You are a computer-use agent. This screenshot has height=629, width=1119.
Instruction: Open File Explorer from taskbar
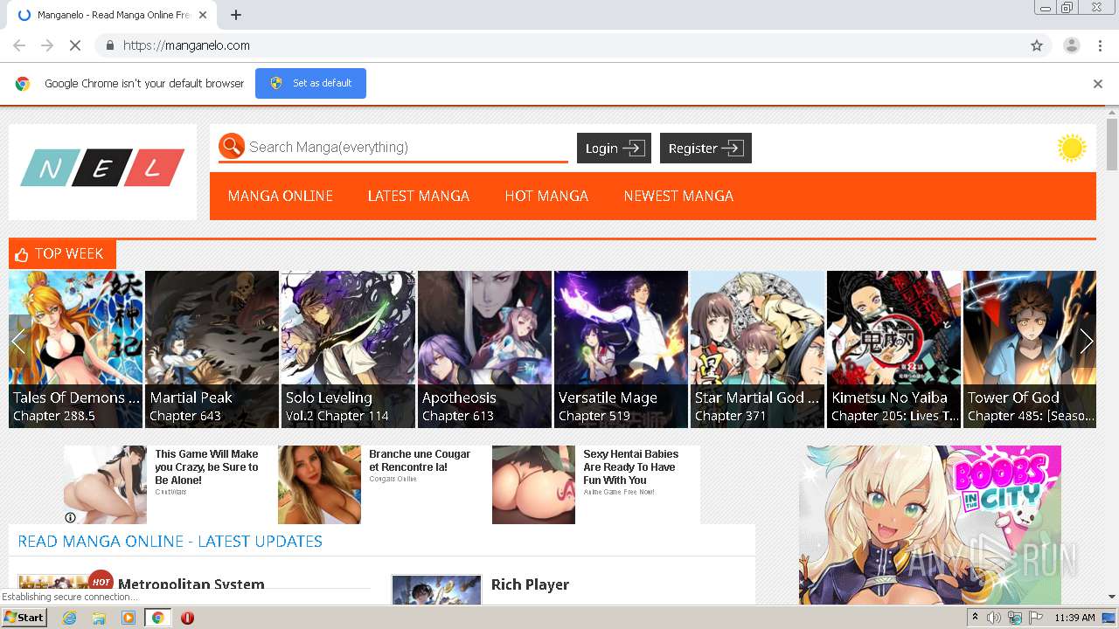click(x=99, y=618)
